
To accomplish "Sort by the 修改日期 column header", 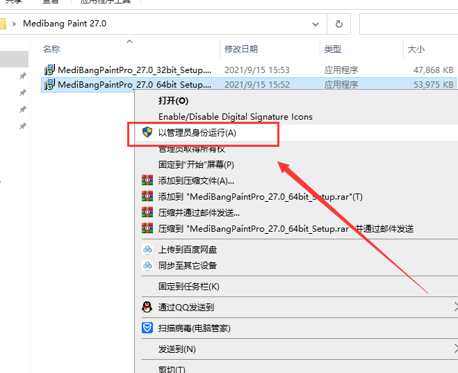I will click(x=241, y=49).
